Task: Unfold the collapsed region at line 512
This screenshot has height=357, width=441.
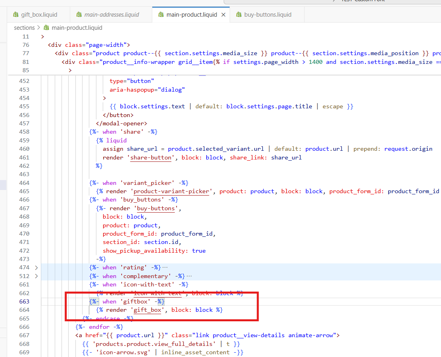Action: pos(36,276)
